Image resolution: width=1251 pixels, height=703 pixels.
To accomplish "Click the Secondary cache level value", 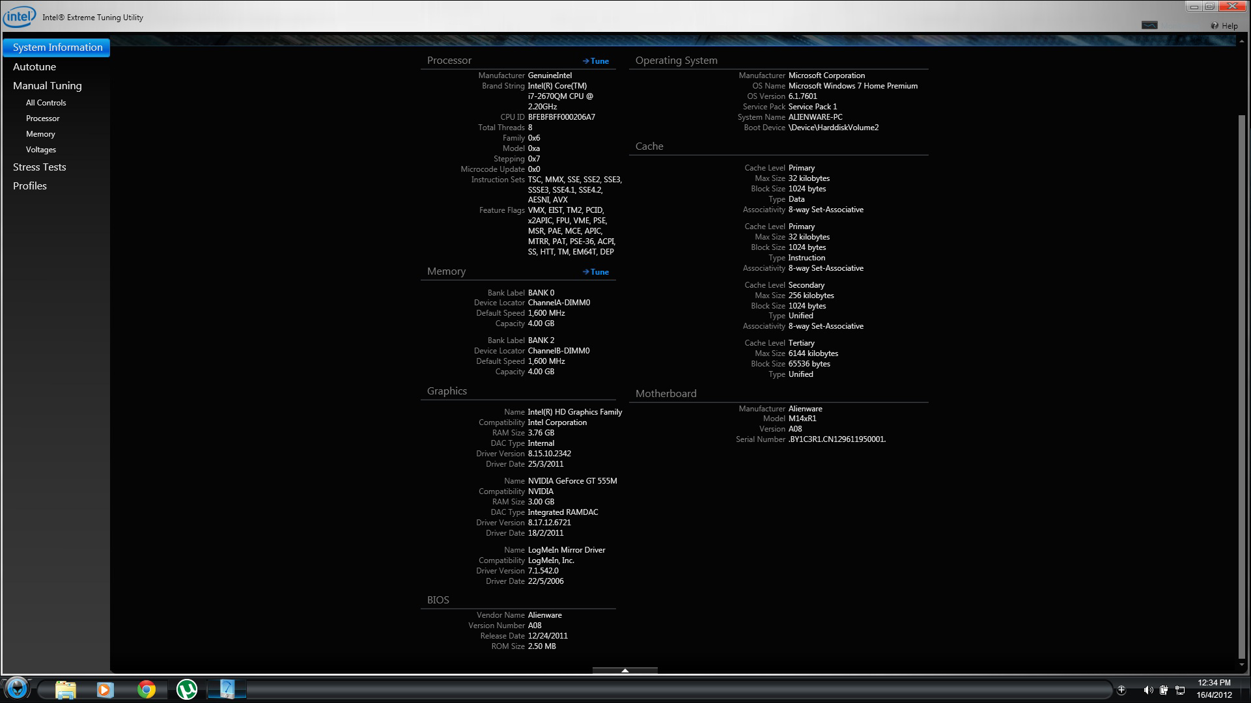I will click(x=806, y=285).
